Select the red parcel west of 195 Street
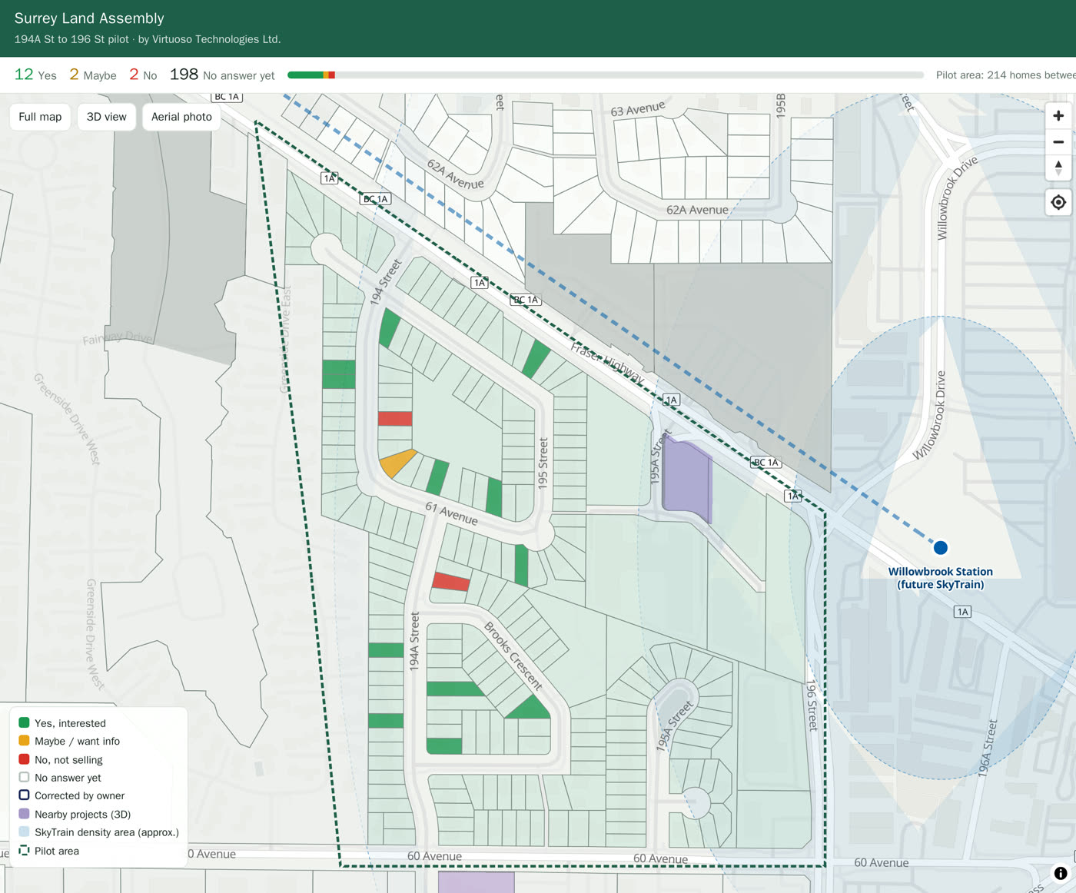This screenshot has width=1076, height=893. pos(395,419)
